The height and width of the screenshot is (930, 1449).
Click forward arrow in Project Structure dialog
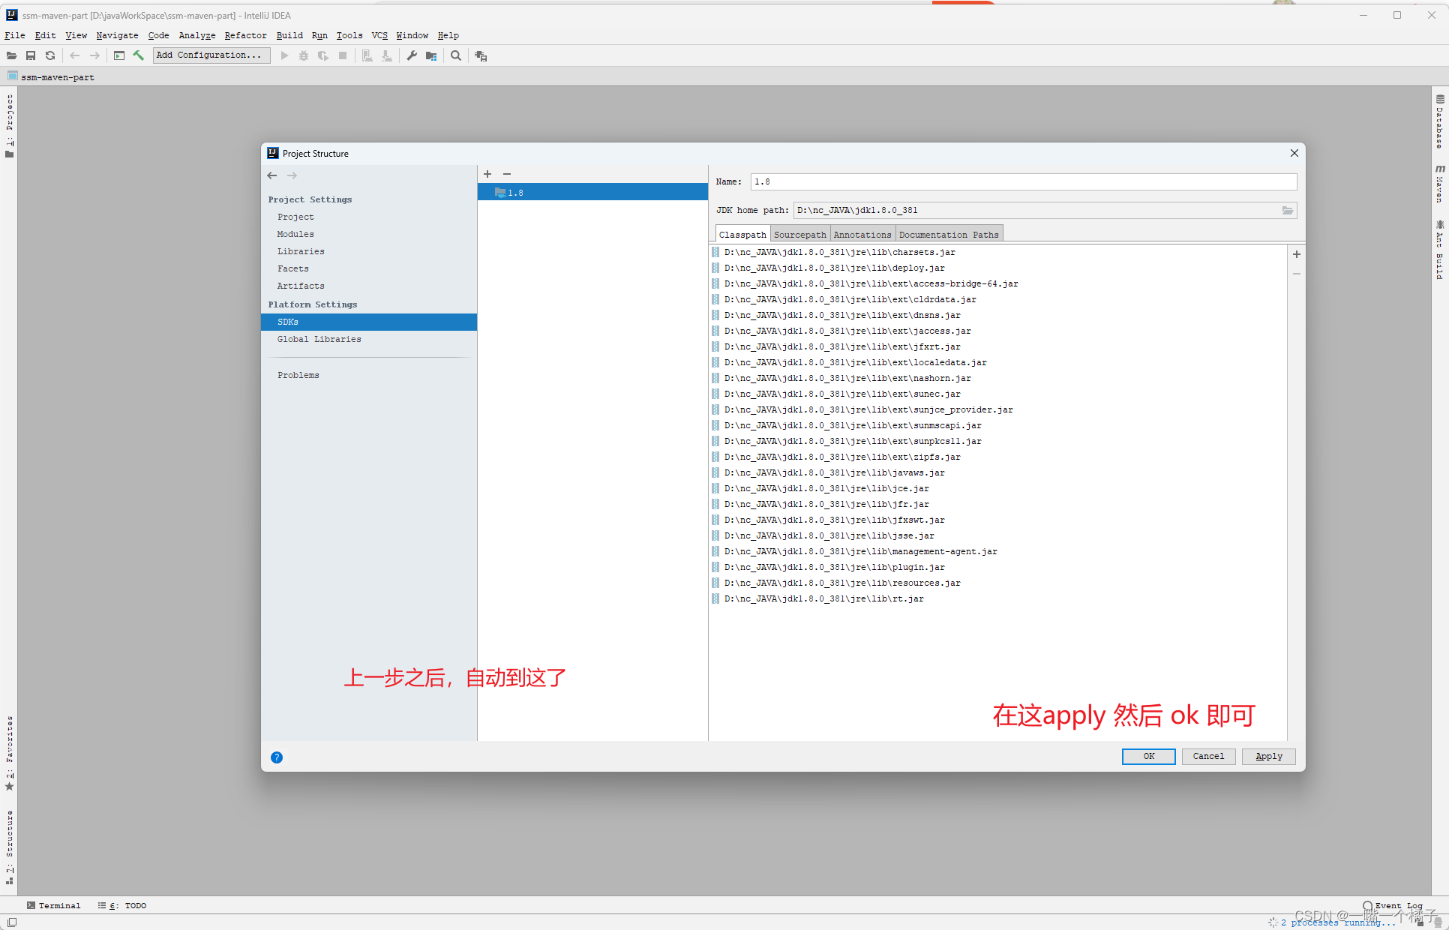(x=292, y=175)
